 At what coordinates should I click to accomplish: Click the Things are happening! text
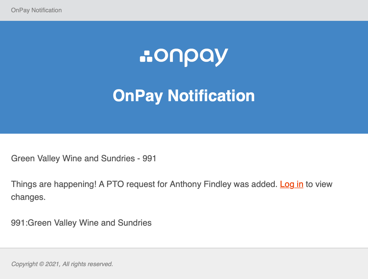tap(54, 184)
